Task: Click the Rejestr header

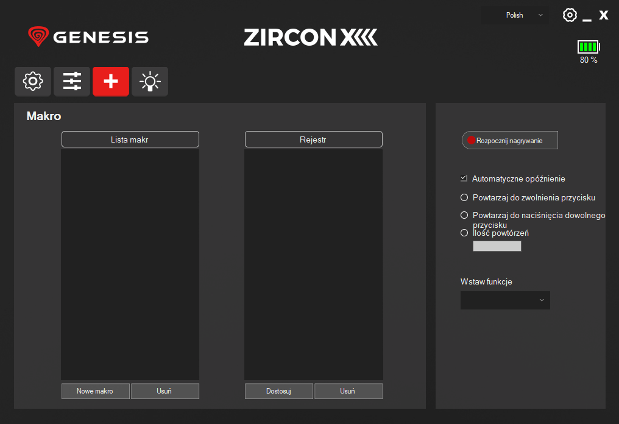Action: pos(313,139)
